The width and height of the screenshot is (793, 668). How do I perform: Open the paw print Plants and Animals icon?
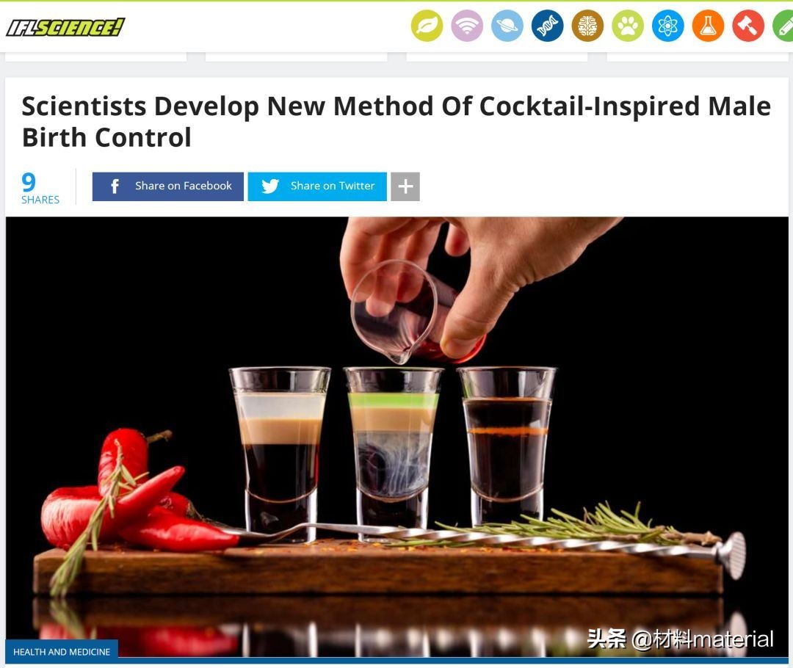tap(628, 26)
